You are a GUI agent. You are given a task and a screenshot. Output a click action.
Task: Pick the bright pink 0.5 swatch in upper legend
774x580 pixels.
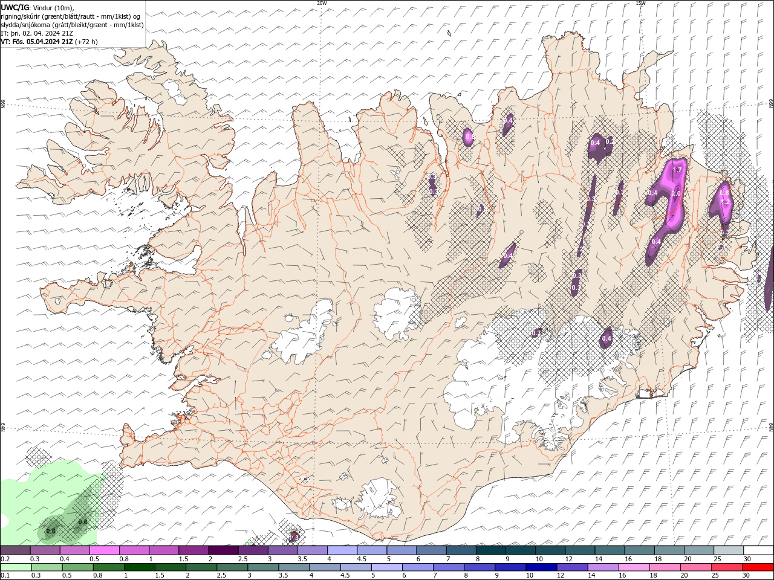104,550
